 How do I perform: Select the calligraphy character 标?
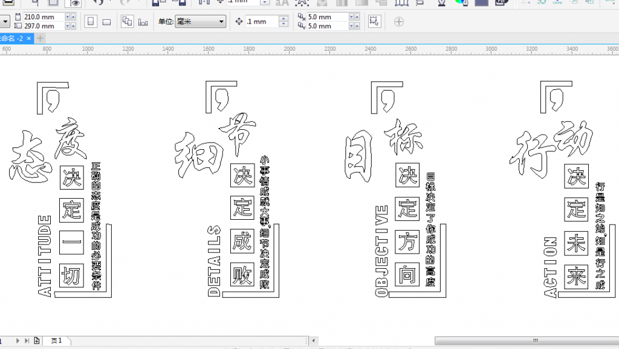point(403,137)
